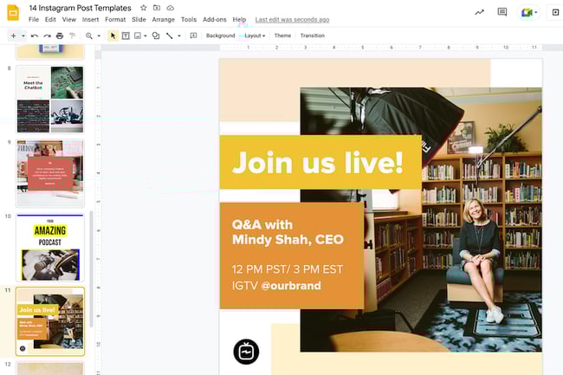Image resolution: width=563 pixels, height=375 pixels.
Task: Open the Arrange menu
Action: [x=163, y=19]
